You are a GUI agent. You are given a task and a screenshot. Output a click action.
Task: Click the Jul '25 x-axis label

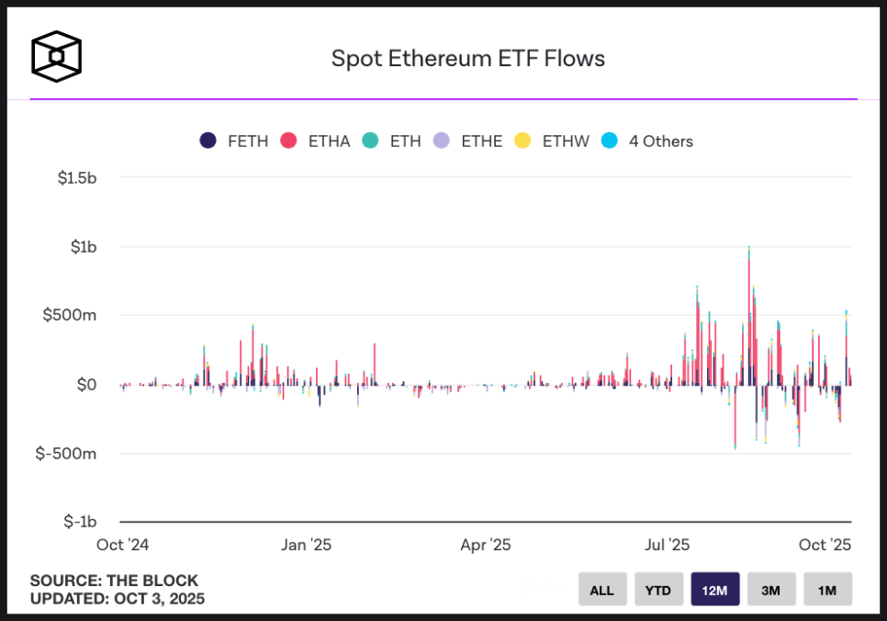(668, 545)
